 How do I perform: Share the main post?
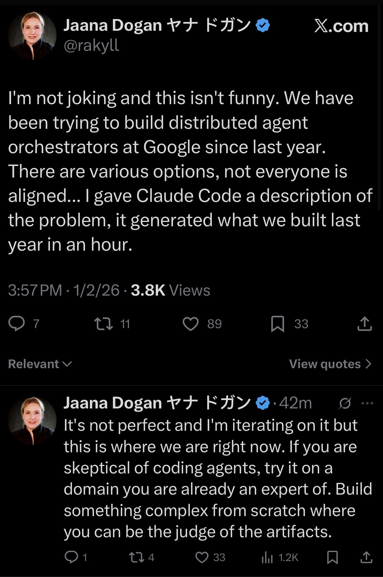364,324
